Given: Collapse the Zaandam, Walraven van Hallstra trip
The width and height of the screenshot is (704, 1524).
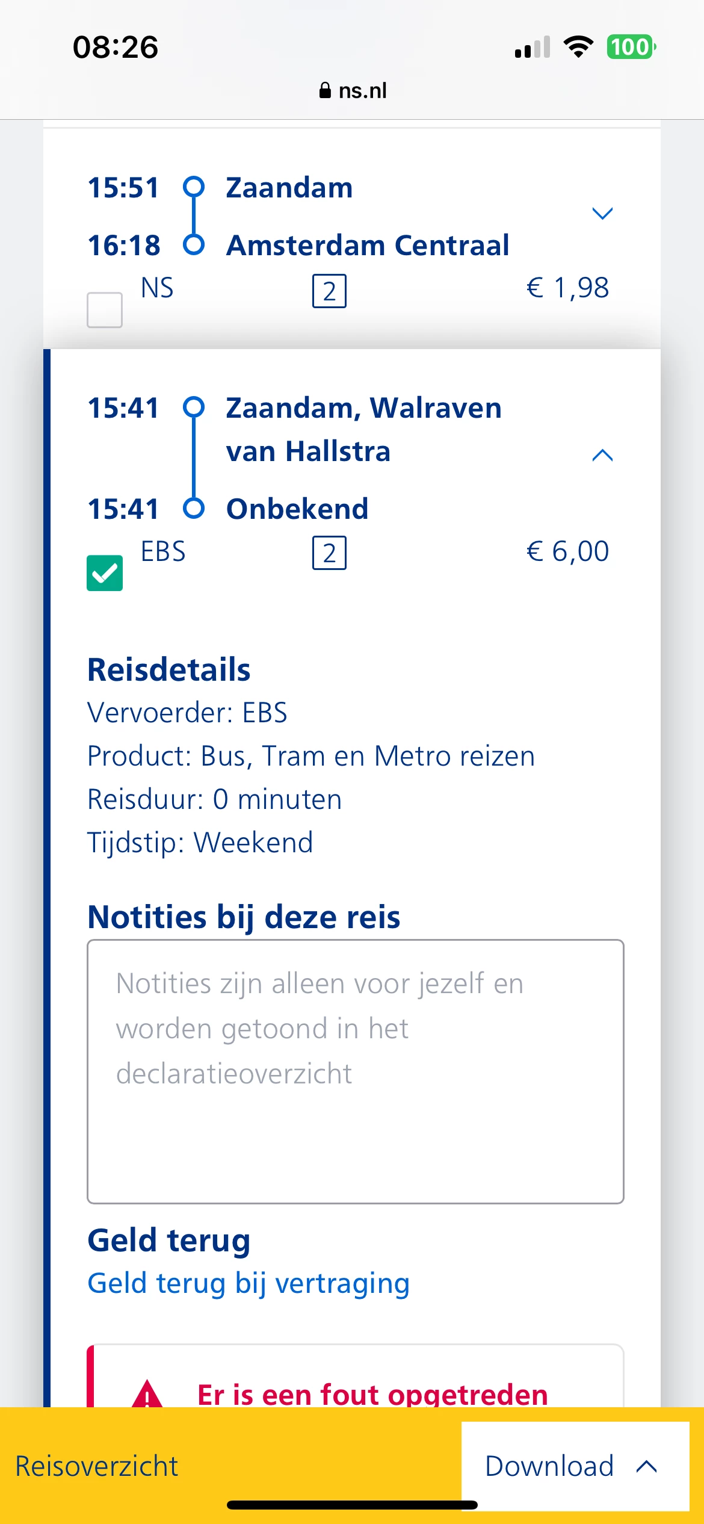Looking at the screenshot, I should coord(602,456).
